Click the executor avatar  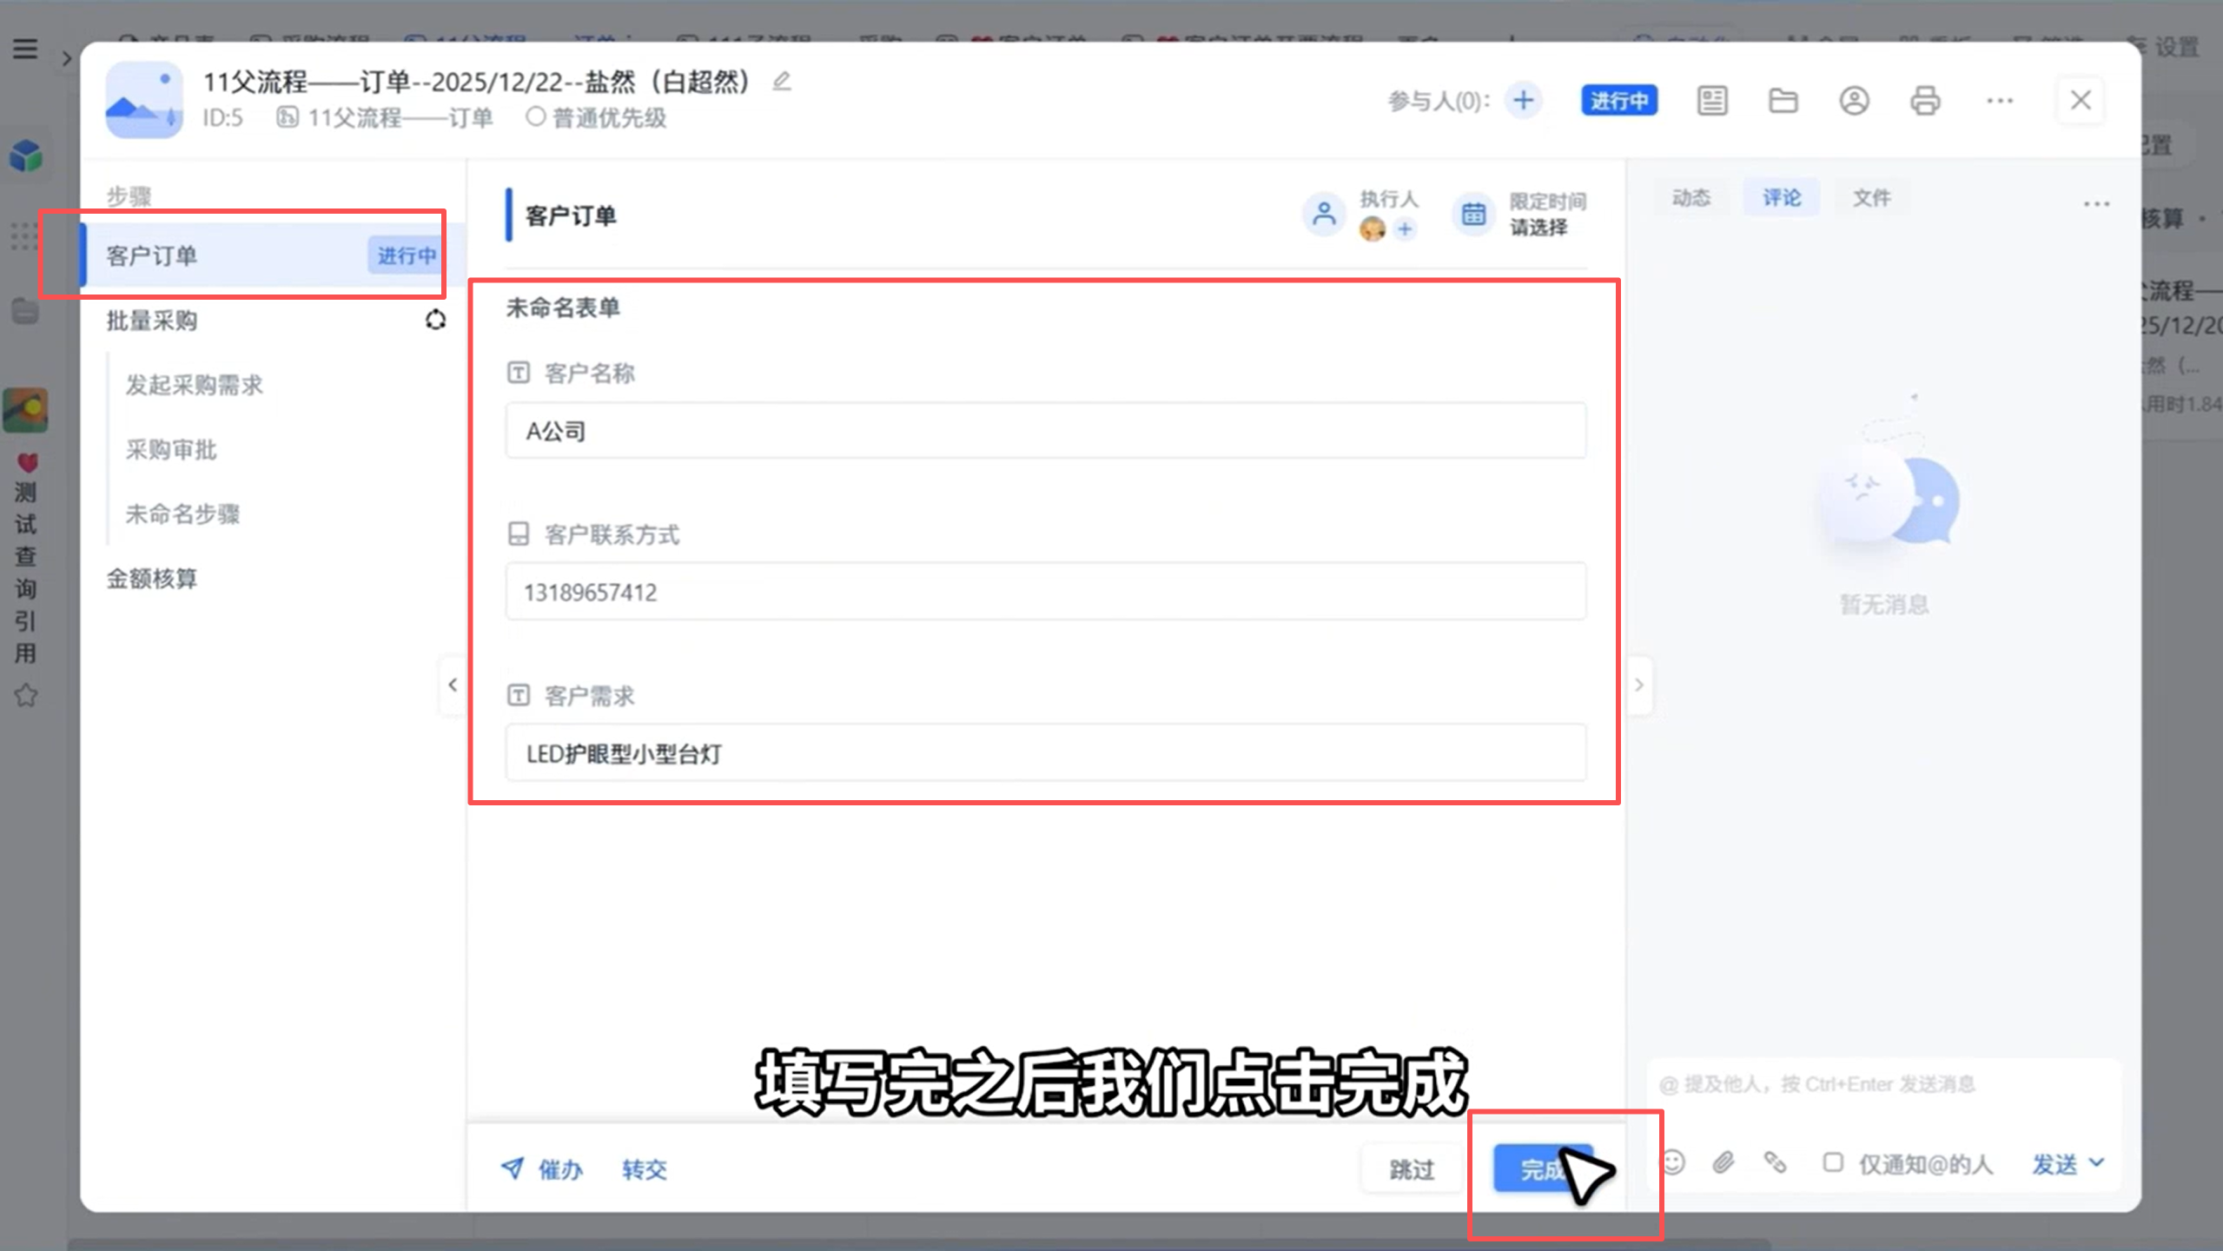point(1373,229)
